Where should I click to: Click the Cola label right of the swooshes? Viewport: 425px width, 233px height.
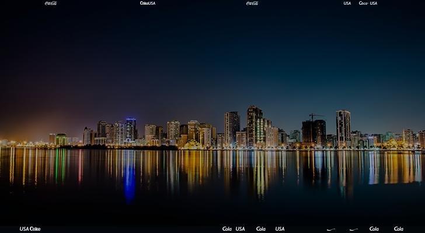point(374,229)
